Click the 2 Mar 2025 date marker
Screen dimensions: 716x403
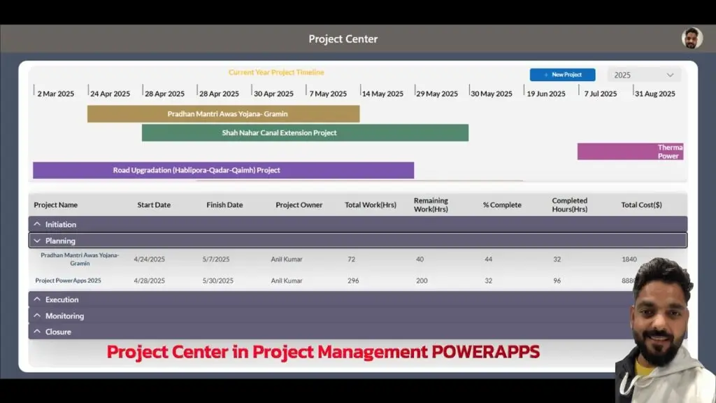[55, 92]
